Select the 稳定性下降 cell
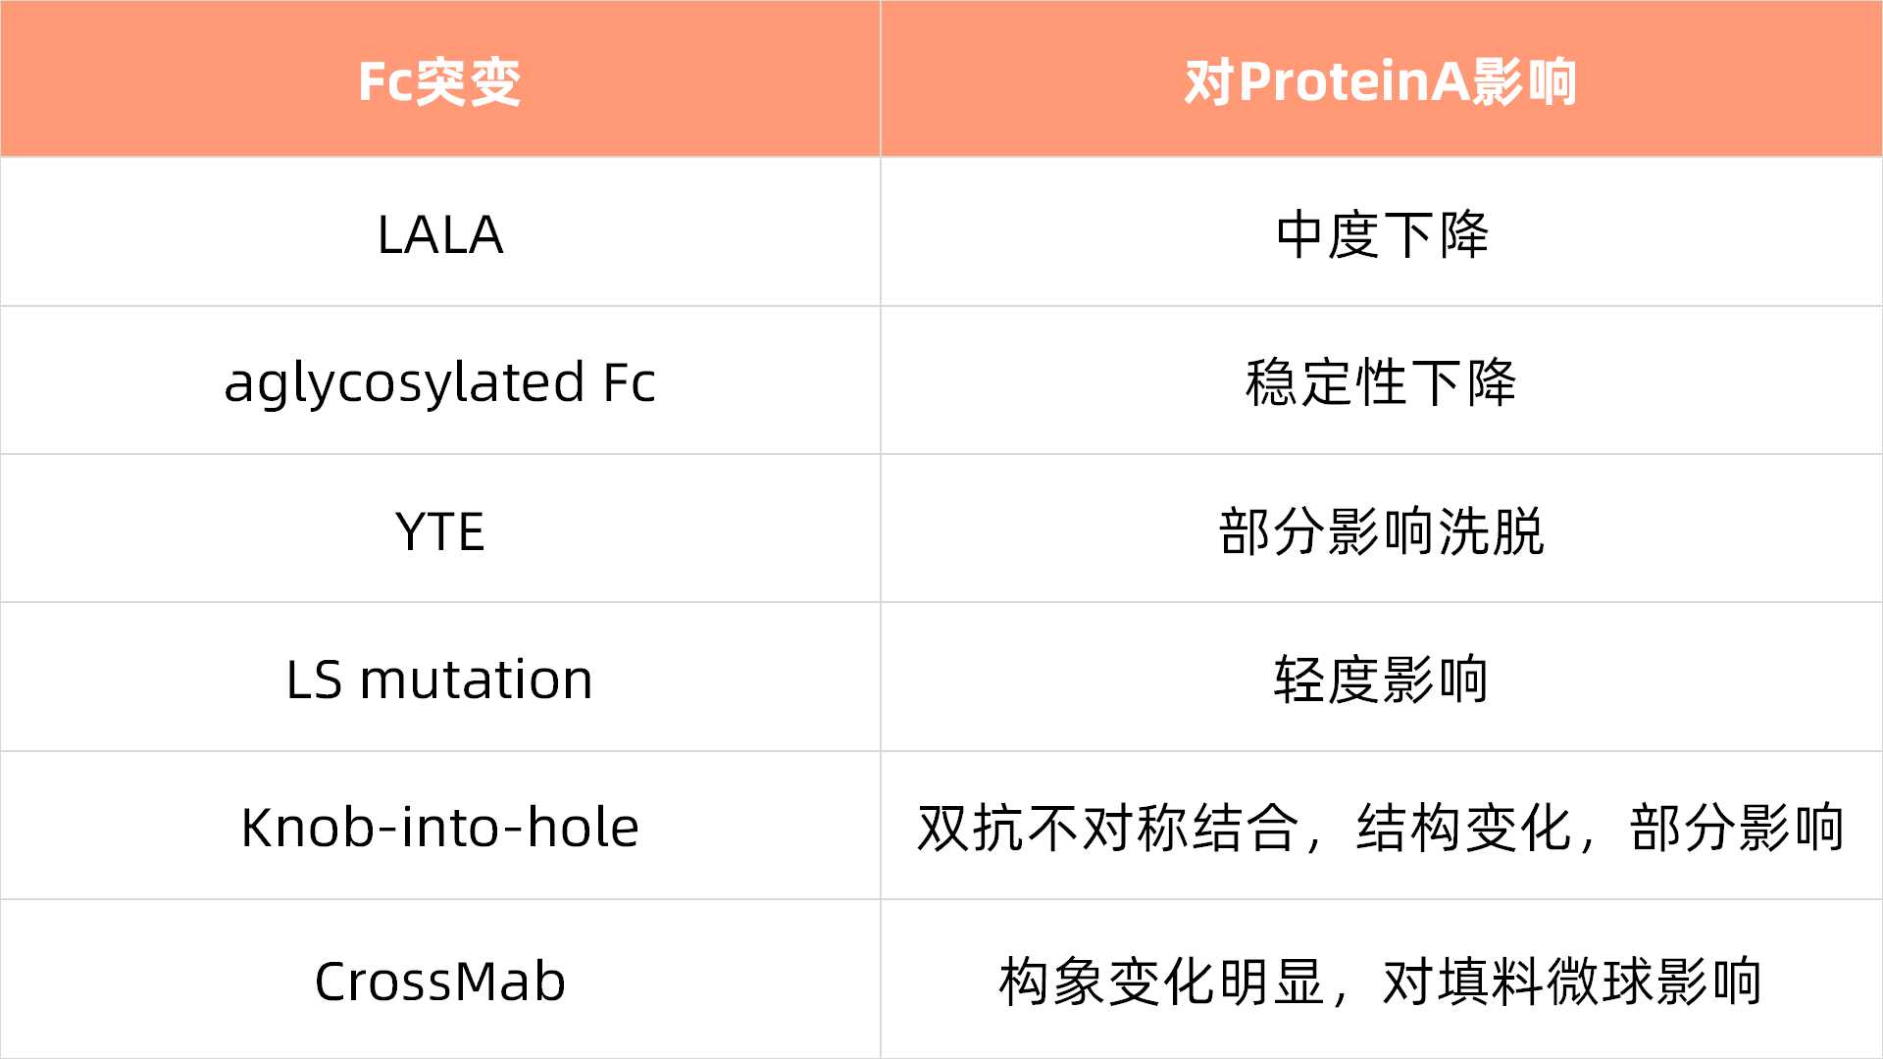The height and width of the screenshot is (1059, 1883). [1382, 380]
